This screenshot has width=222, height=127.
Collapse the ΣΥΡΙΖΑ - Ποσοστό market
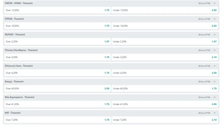(214, 19)
